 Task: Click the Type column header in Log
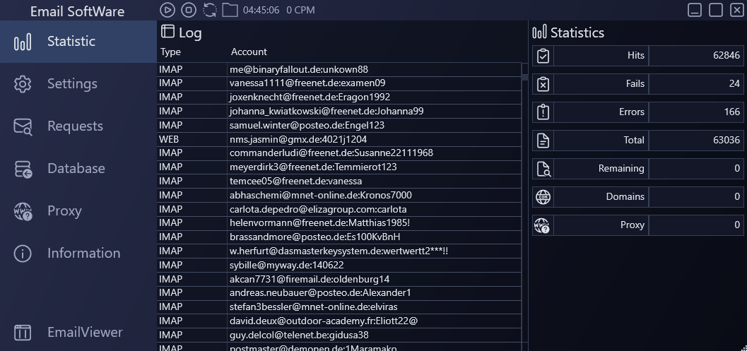[x=170, y=52]
